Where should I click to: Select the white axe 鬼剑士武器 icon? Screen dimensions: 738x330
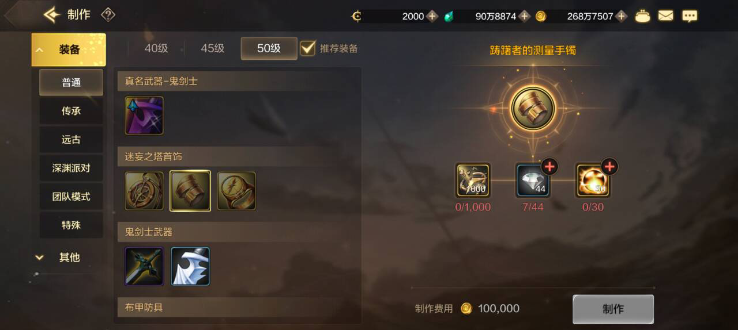click(190, 266)
